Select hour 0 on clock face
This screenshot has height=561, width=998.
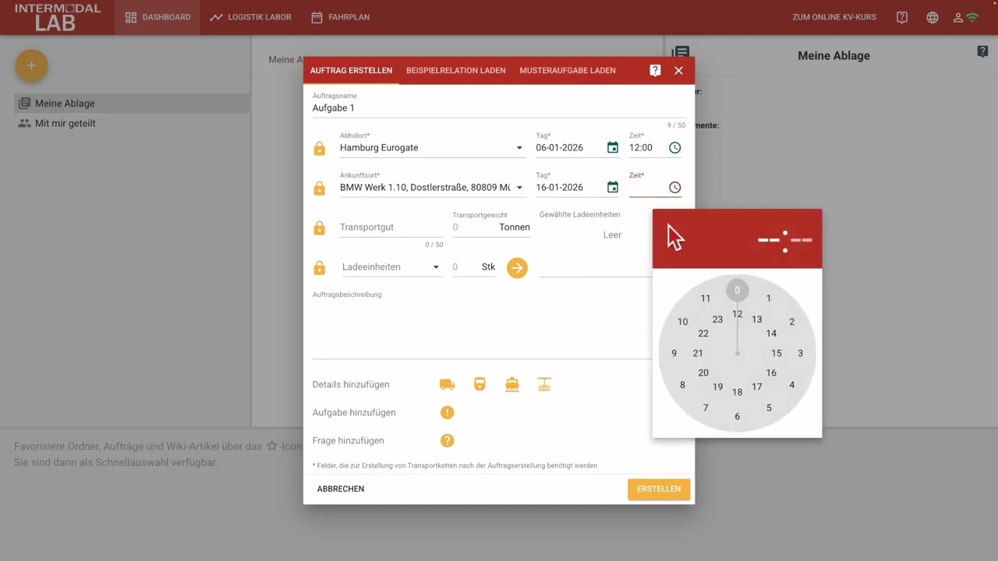737,291
